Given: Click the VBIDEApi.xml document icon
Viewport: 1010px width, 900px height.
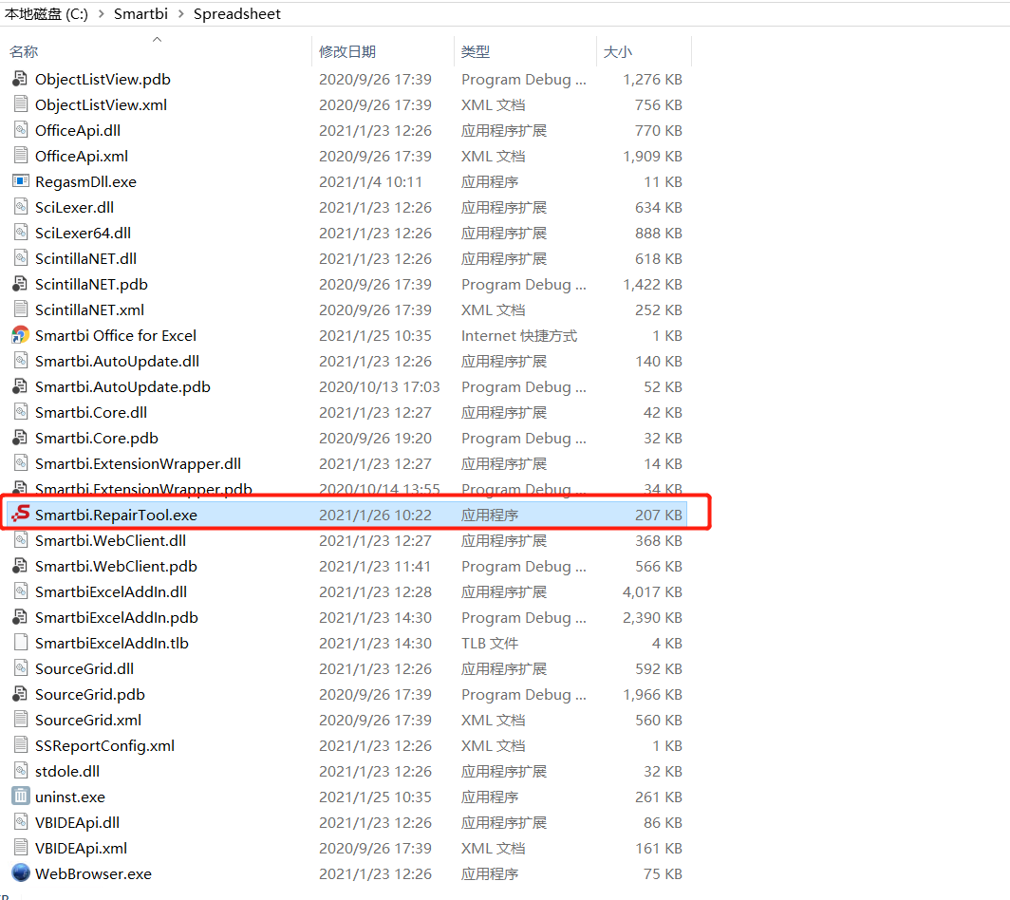Looking at the screenshot, I should click(x=21, y=848).
